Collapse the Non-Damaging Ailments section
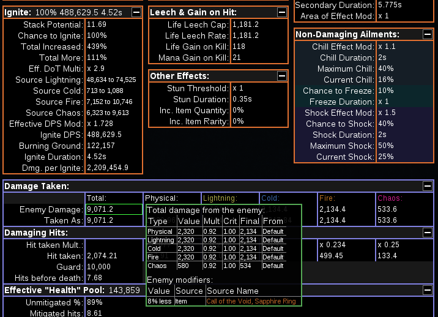 click(428, 34)
